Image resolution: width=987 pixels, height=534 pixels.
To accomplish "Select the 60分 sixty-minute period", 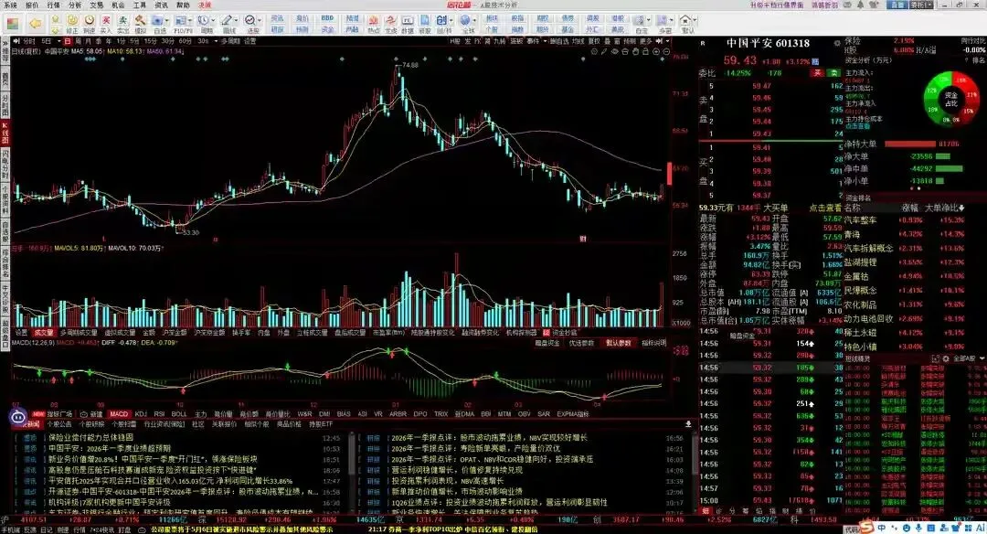I will pyautogui.click(x=185, y=41).
